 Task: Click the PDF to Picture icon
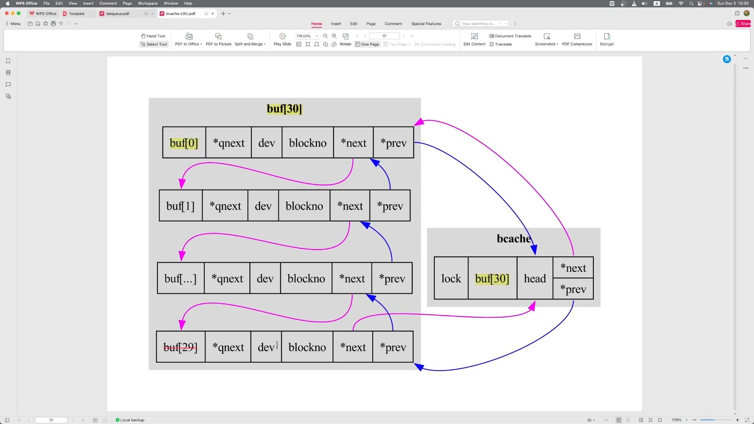[219, 36]
